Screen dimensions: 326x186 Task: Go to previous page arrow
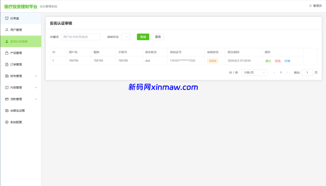pos(274,72)
